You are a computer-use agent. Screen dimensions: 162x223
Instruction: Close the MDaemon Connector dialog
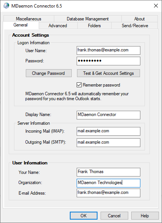tap(156, 6)
